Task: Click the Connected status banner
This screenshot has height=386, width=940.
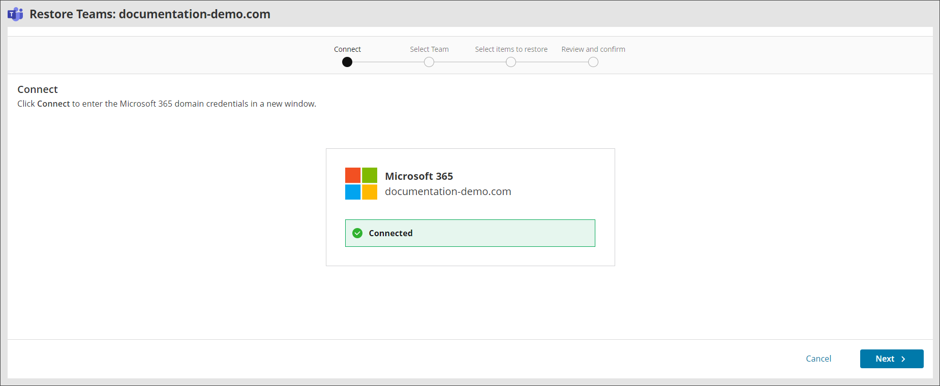Action: pyautogui.click(x=470, y=233)
